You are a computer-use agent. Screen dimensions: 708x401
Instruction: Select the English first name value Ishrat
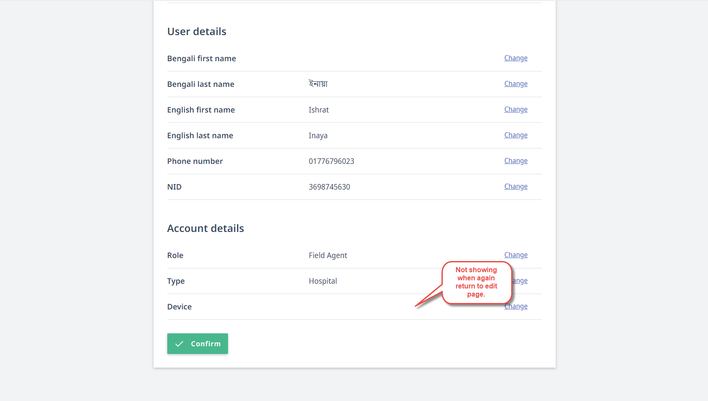coord(319,110)
